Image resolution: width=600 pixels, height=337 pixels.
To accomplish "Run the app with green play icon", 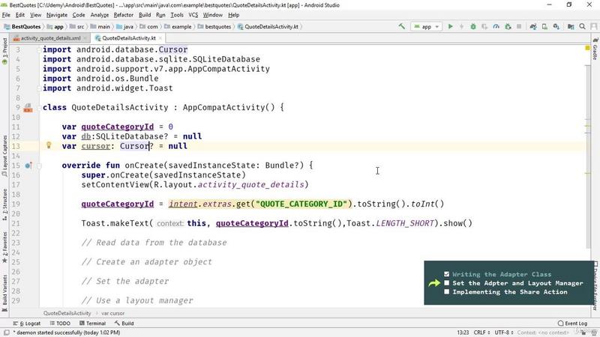I will [451, 26].
